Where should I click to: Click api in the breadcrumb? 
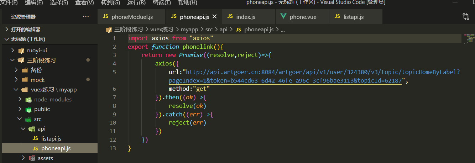223,30
